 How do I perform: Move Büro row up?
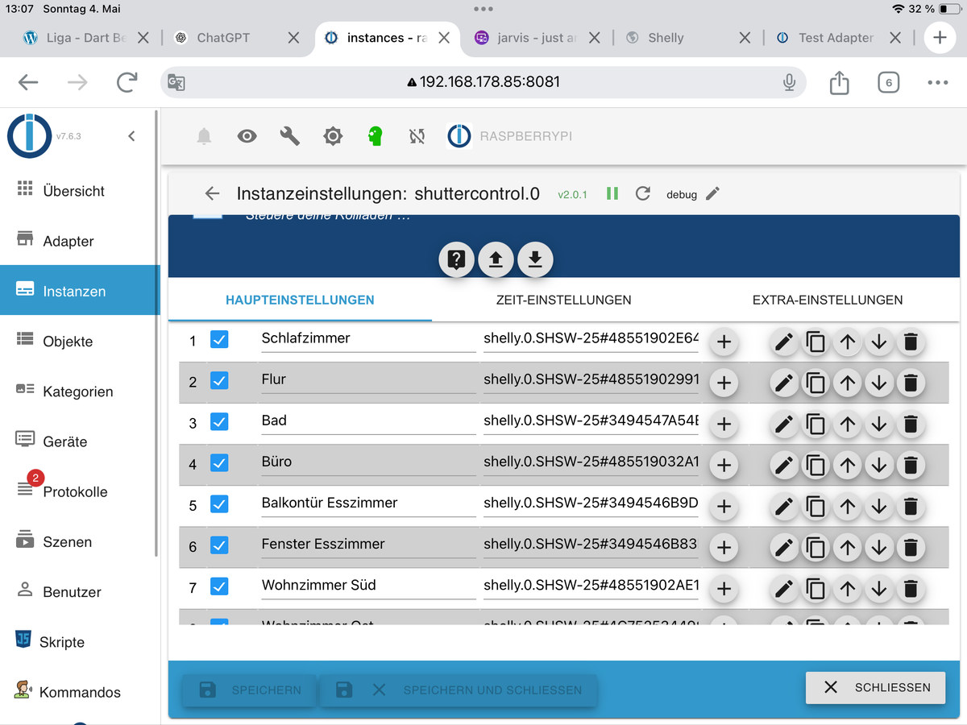pos(847,465)
